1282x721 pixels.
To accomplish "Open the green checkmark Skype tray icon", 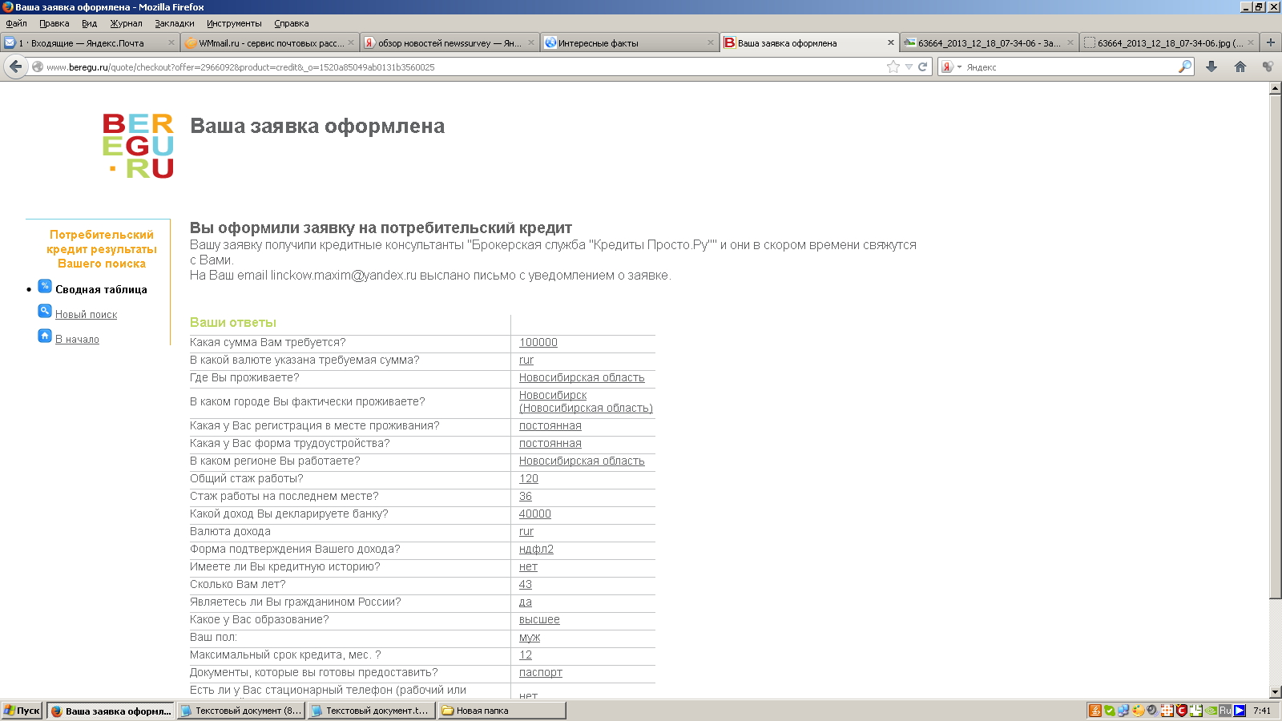I will click(1110, 711).
